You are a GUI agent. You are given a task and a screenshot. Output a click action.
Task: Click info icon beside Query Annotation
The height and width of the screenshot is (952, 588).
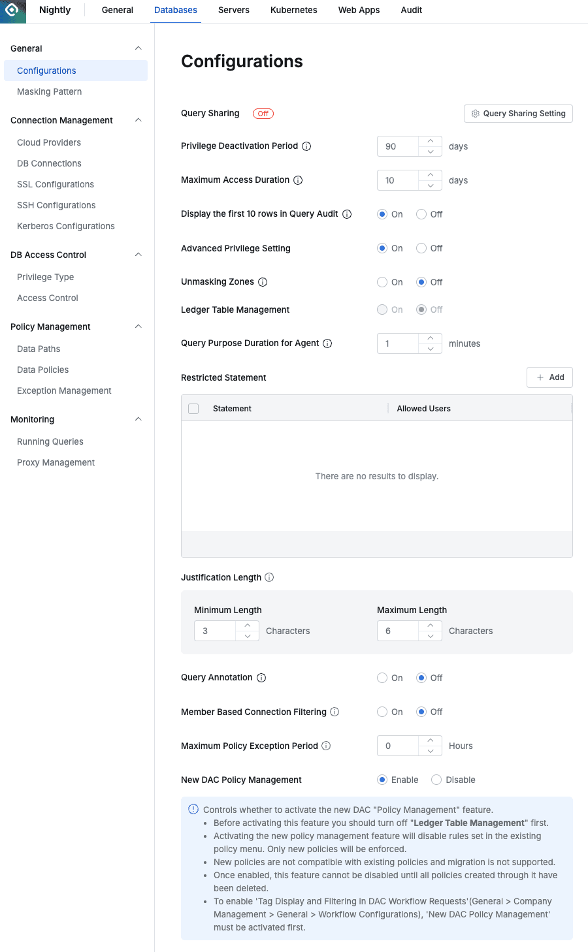(x=261, y=678)
